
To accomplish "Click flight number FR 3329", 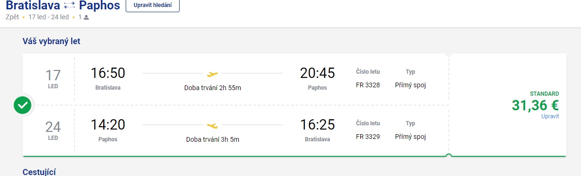I will pyautogui.click(x=368, y=137).
